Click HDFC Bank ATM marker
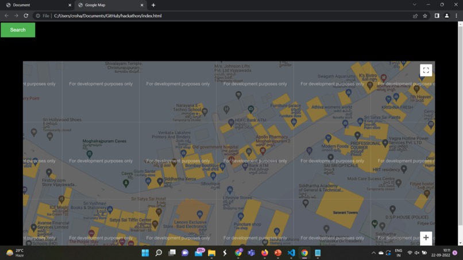 [x=231, y=122]
